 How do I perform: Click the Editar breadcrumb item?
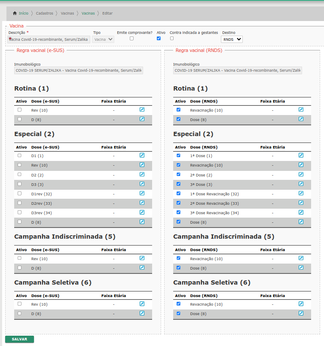(x=107, y=13)
